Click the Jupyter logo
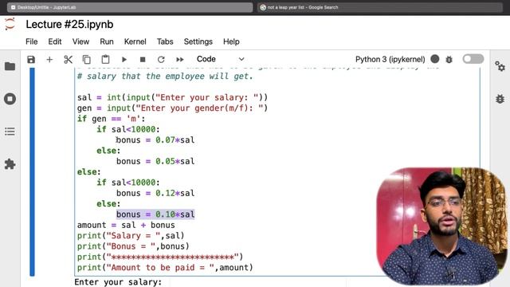The image size is (510, 287). tap(10, 24)
